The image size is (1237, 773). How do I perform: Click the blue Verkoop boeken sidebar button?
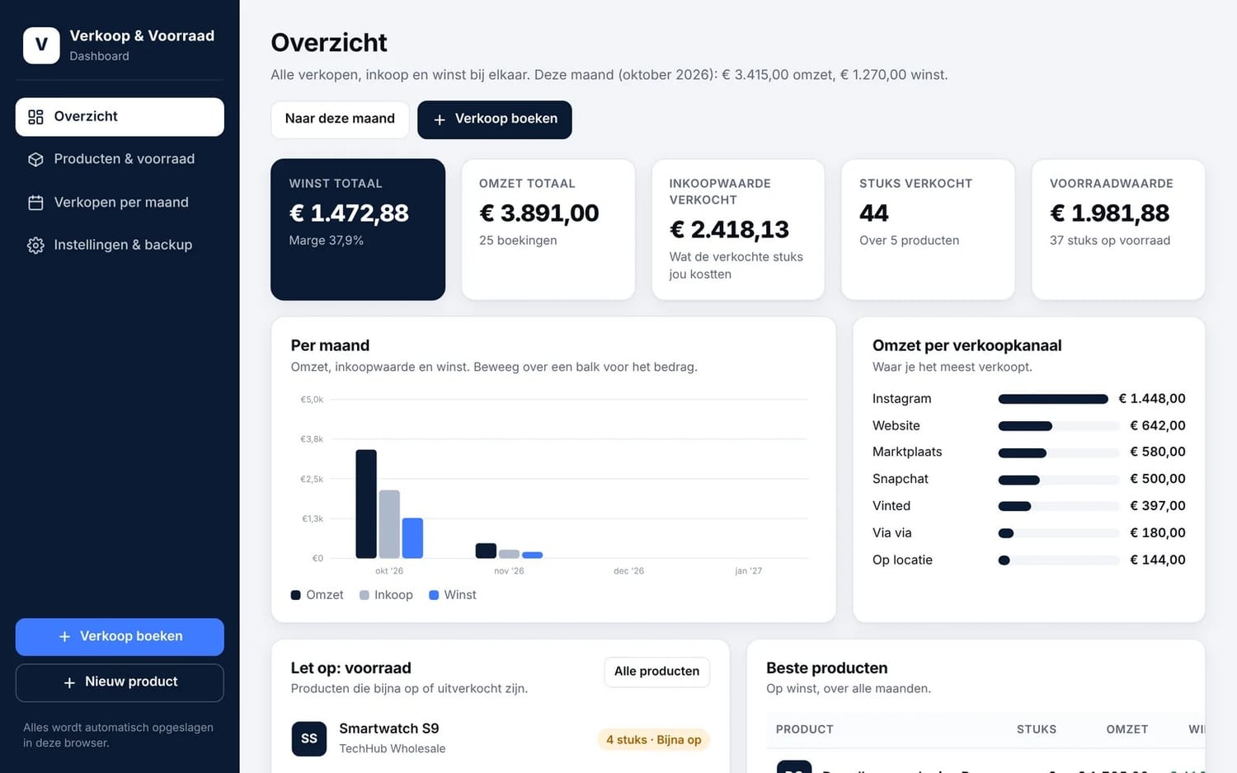pyautogui.click(x=120, y=637)
